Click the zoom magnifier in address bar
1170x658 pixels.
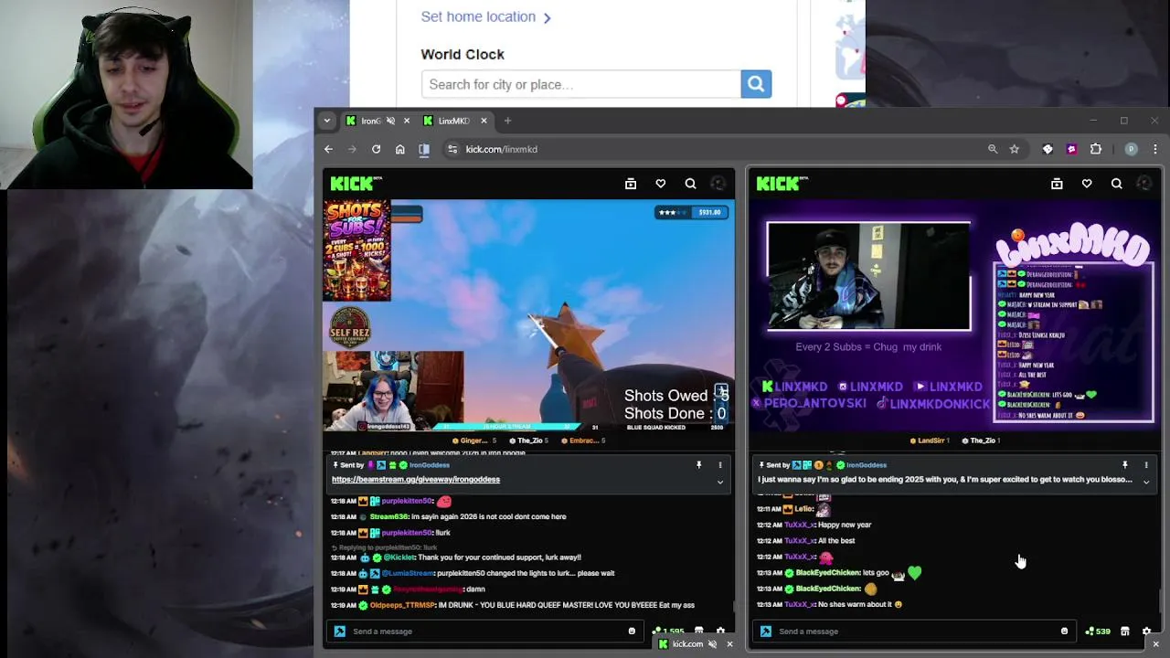[993, 149]
